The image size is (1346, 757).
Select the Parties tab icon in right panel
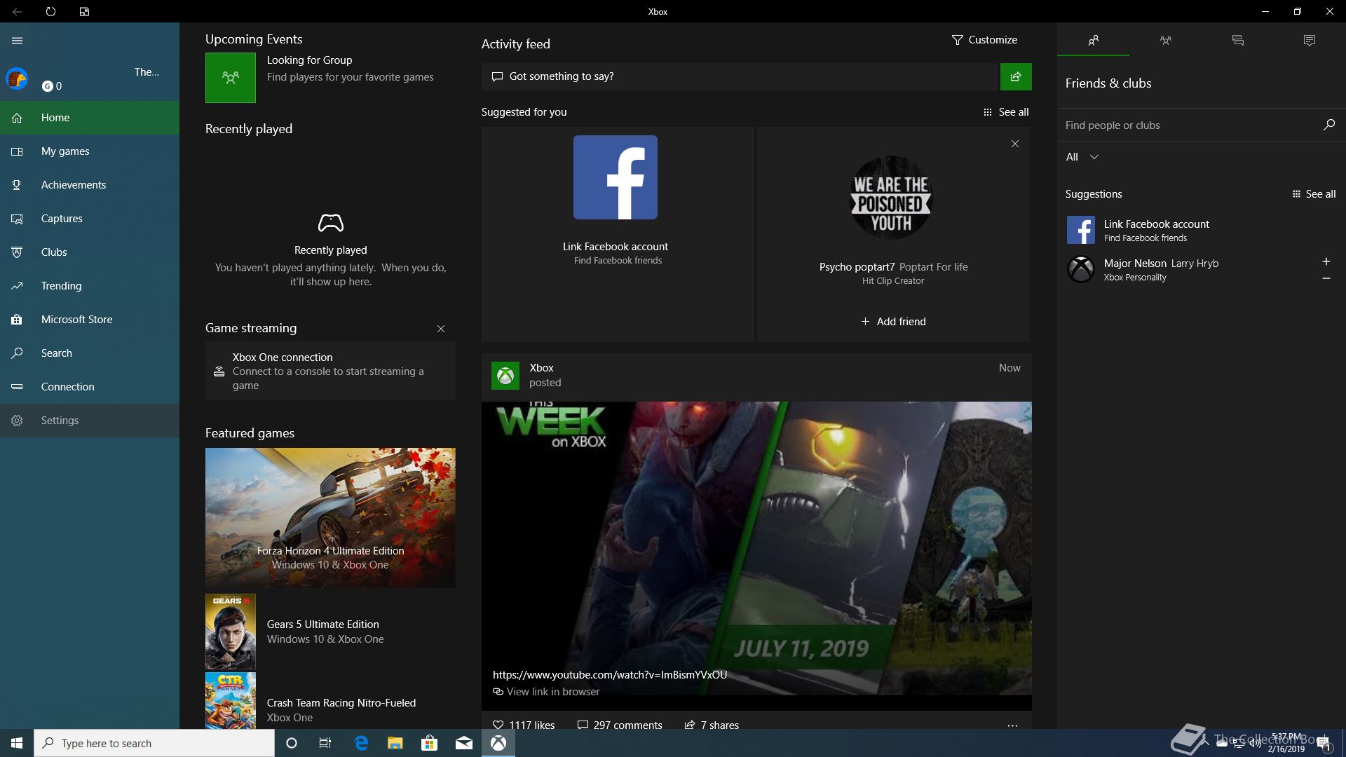point(1165,41)
